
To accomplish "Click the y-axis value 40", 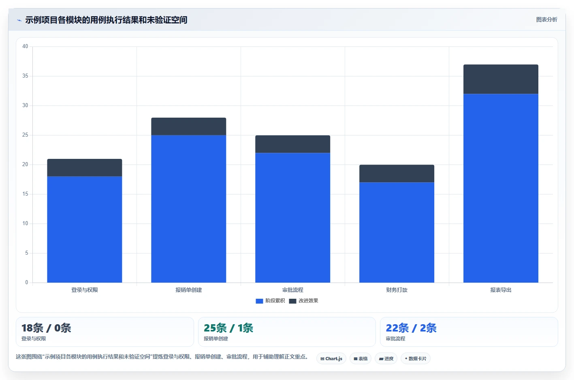I will [25, 46].
